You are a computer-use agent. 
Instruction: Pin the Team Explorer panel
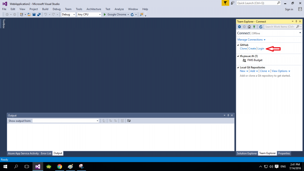pos(296,21)
